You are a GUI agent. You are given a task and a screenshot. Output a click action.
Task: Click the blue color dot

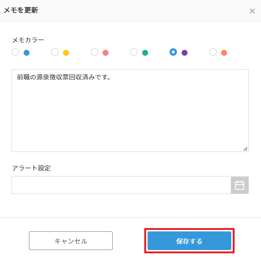pyautogui.click(x=26, y=53)
